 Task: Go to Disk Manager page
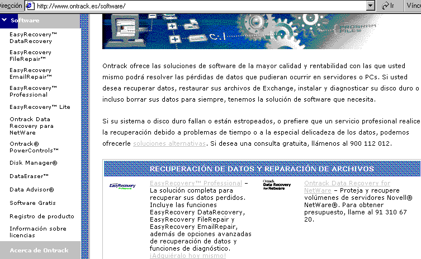(x=34, y=163)
